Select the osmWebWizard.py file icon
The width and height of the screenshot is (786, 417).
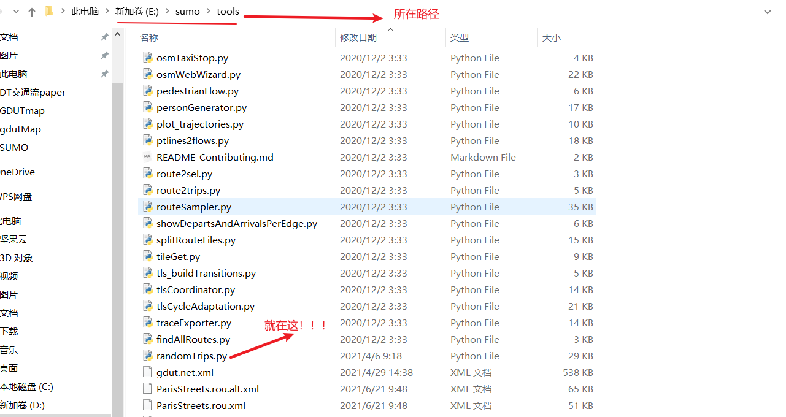[148, 74]
